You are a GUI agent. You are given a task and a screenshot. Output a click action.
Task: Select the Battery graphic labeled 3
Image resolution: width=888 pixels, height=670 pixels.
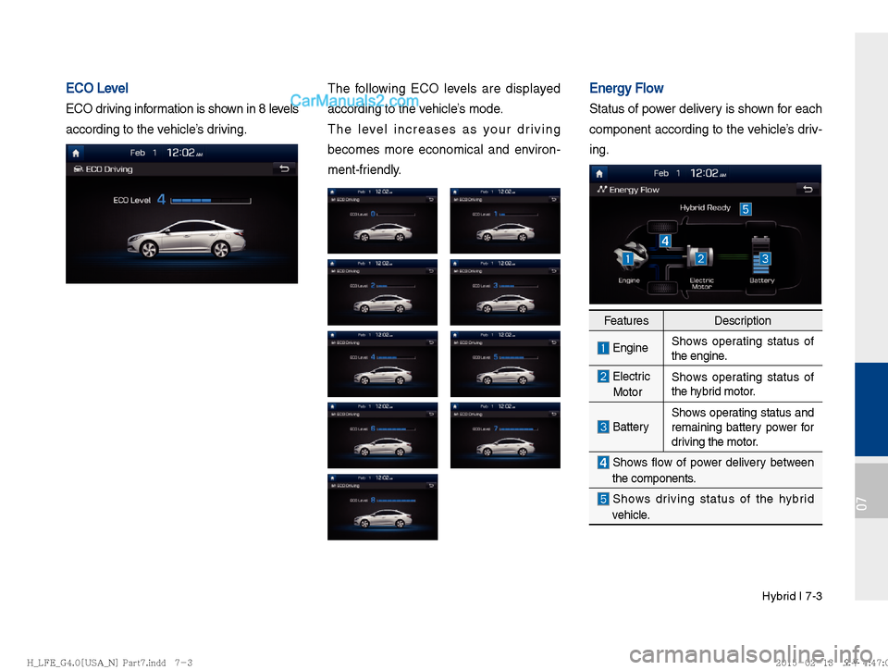[x=765, y=258]
